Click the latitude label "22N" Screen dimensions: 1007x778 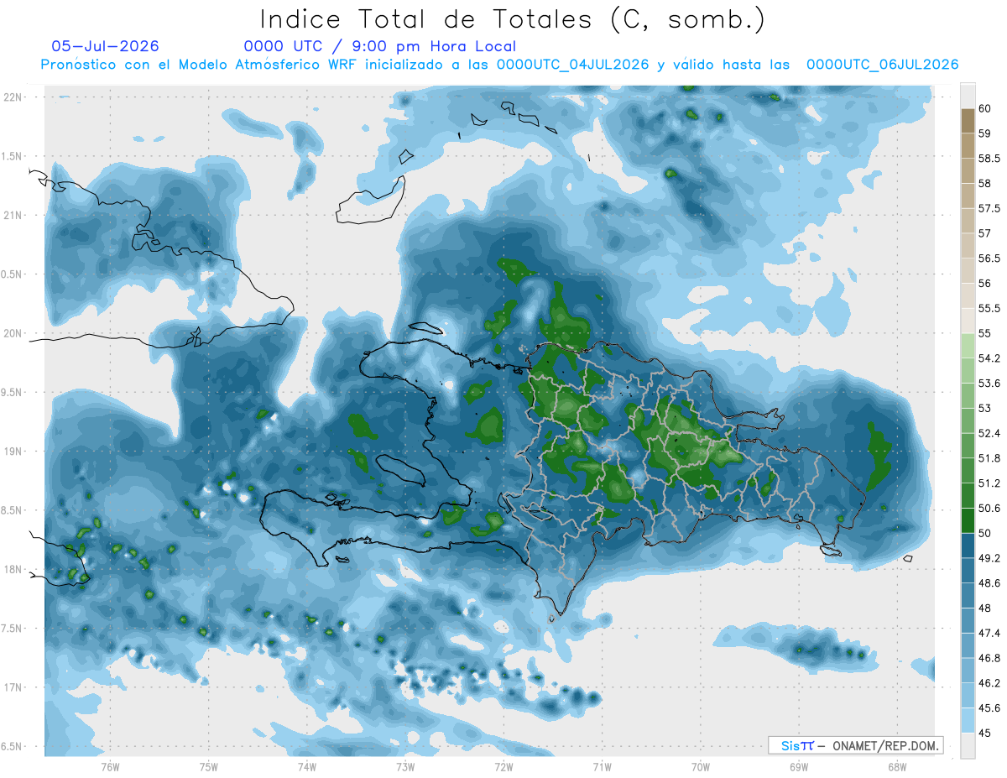click(x=13, y=97)
